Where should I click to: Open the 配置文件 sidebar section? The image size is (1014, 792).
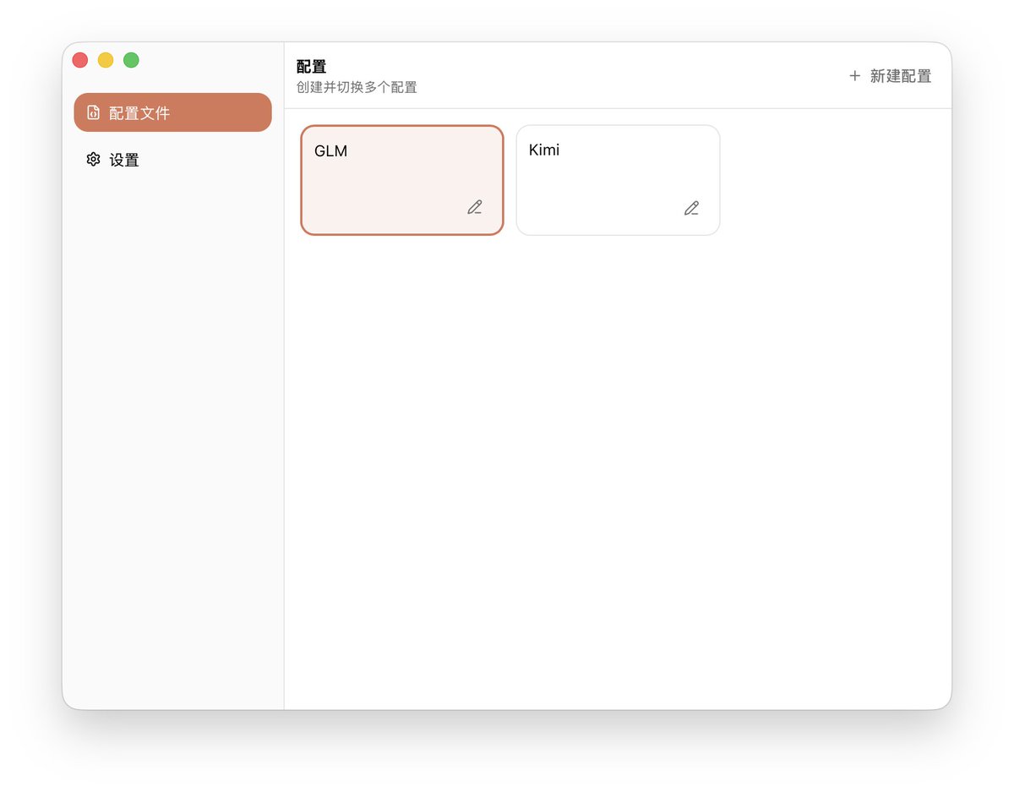172,112
